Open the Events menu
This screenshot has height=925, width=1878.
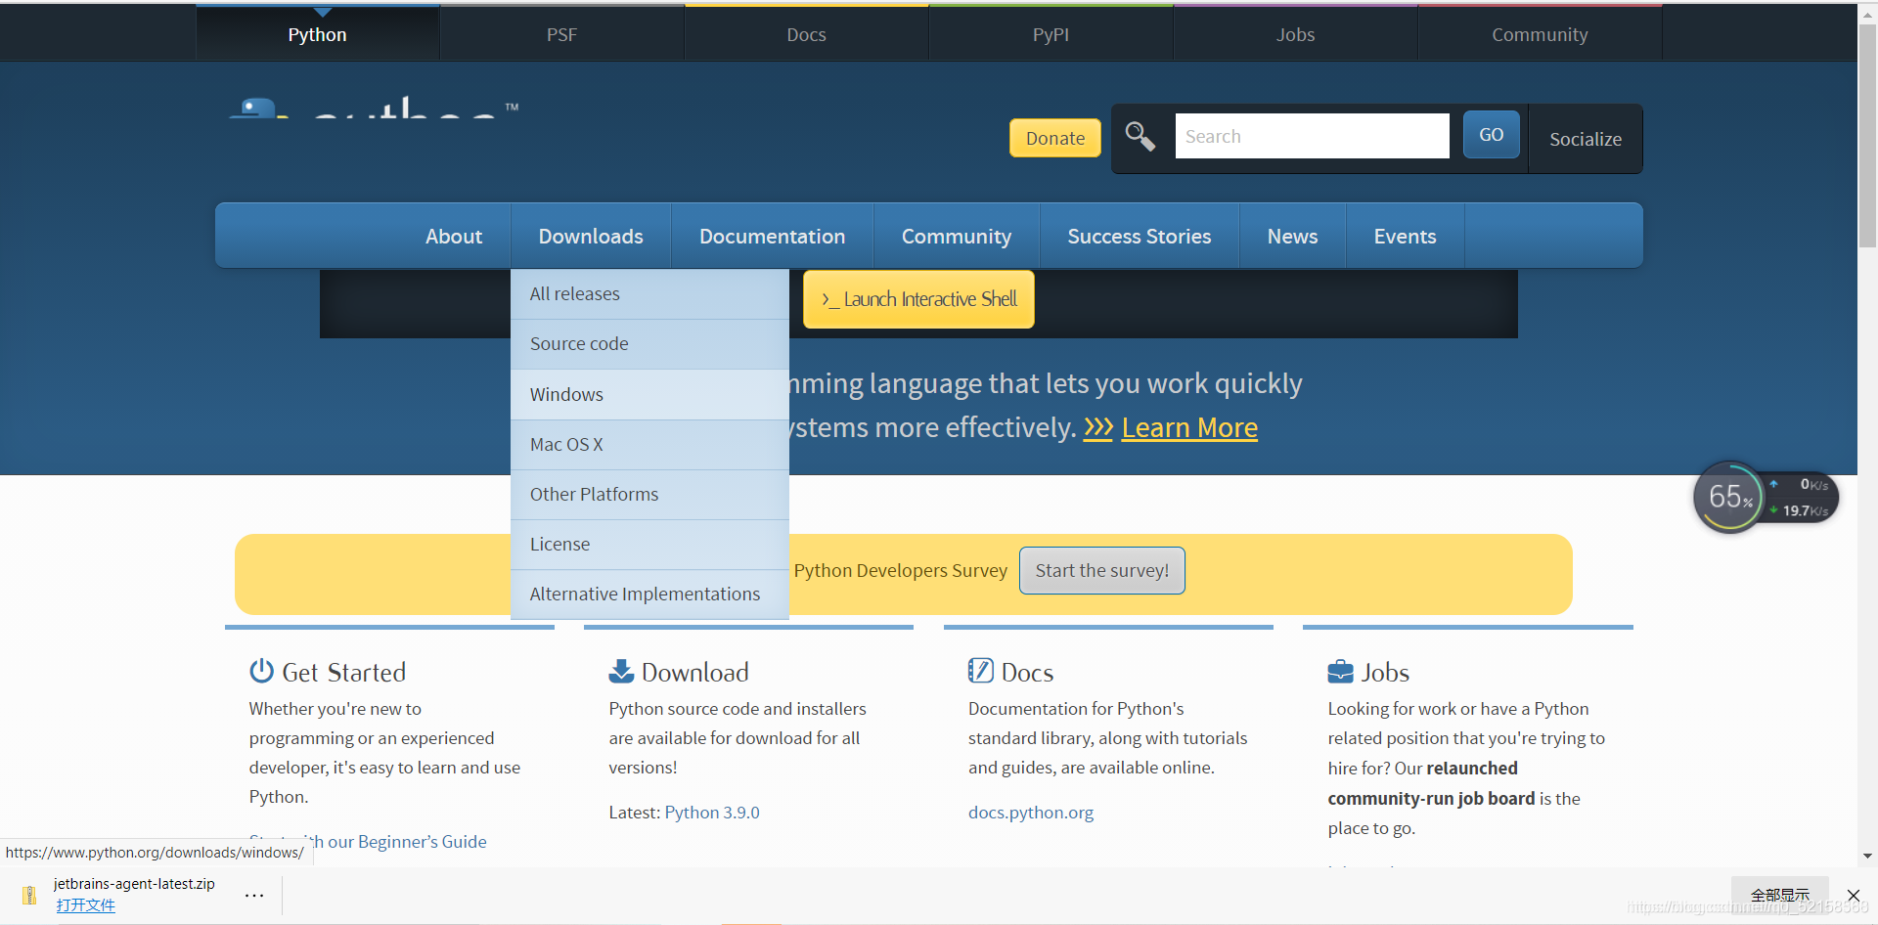tap(1406, 236)
